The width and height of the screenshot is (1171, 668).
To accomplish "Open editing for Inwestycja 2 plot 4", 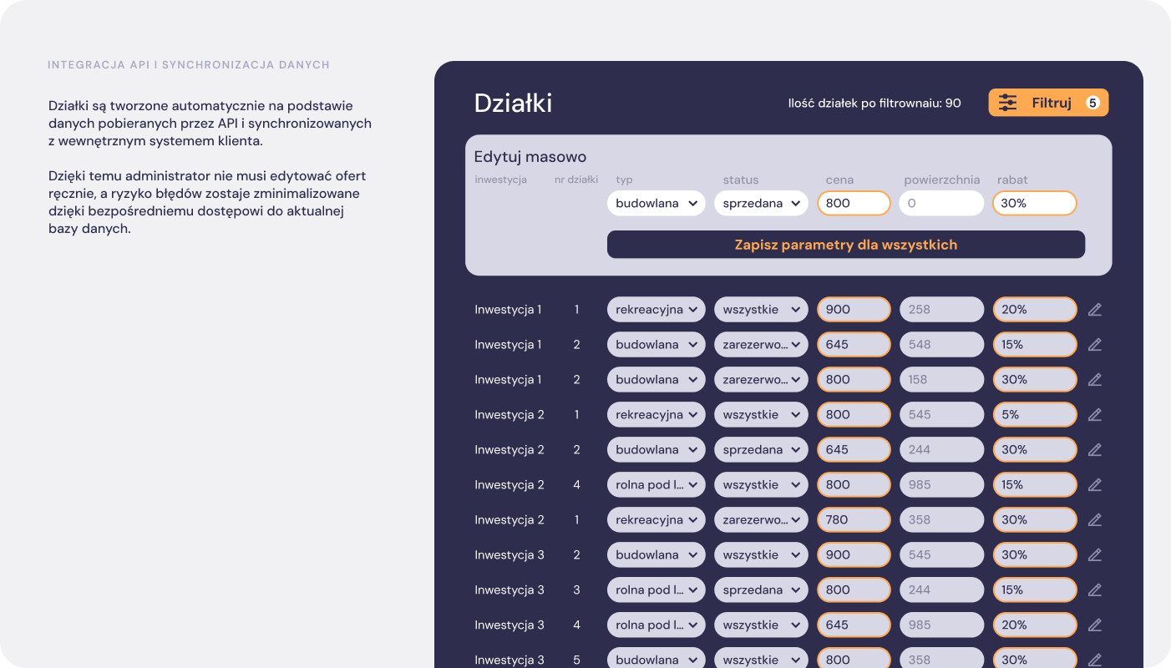I will 1094,485.
